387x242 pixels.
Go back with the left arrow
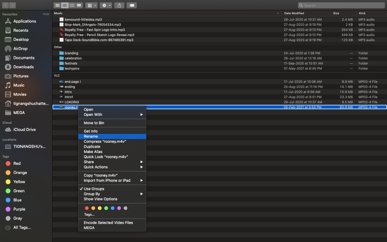tap(5, 5)
